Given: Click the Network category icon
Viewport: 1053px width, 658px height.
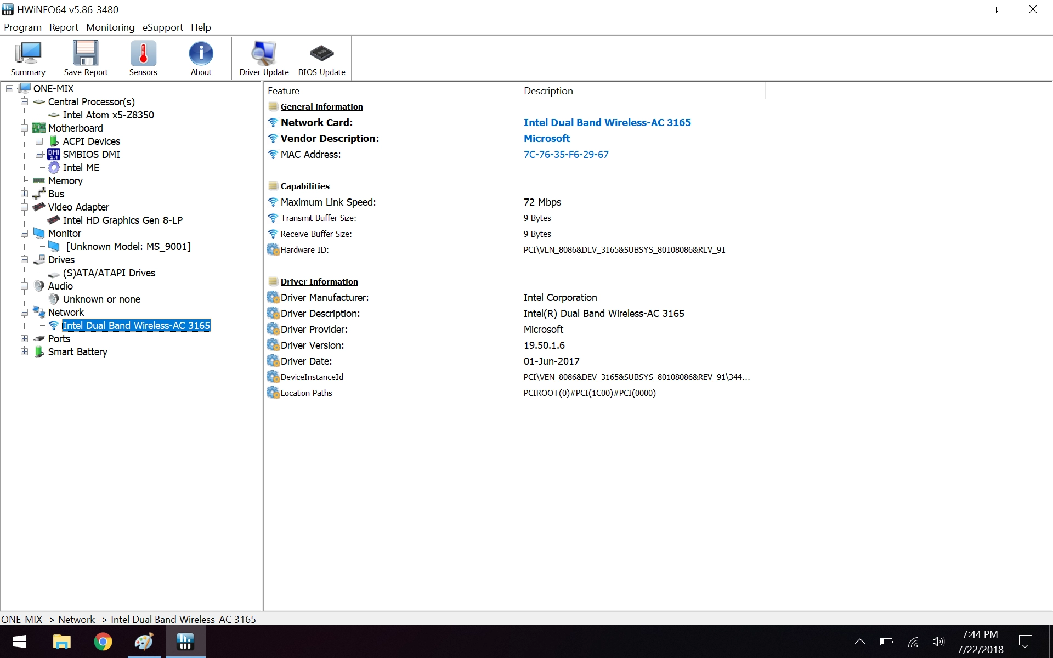Looking at the screenshot, I should click(x=39, y=312).
